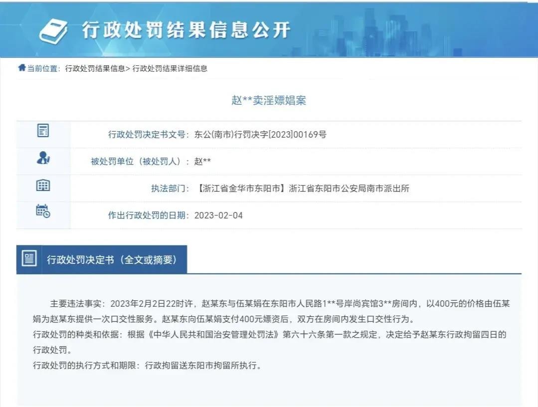Open 行政处罚结果信息 breadcrumb link
Screen dimensions: 538x407
click(95, 69)
